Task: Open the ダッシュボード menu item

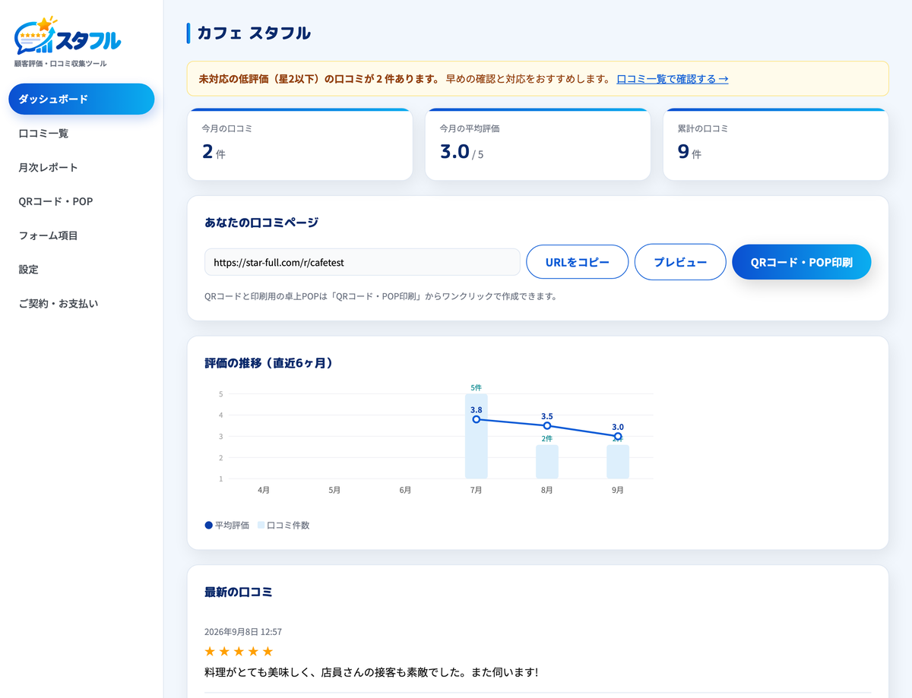Action: pyautogui.click(x=81, y=99)
